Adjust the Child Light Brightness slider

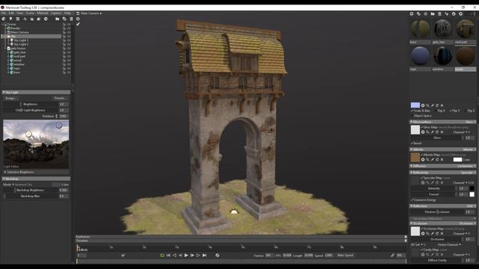pos(31,110)
